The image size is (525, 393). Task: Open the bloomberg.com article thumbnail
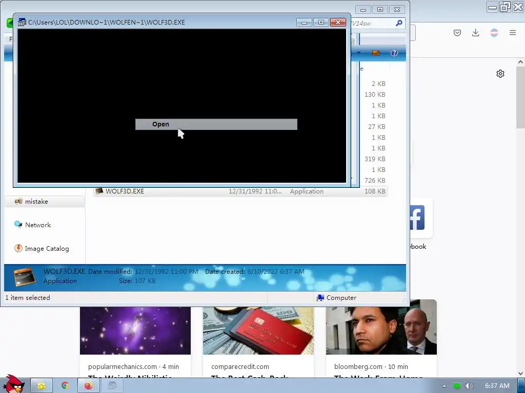point(381,327)
